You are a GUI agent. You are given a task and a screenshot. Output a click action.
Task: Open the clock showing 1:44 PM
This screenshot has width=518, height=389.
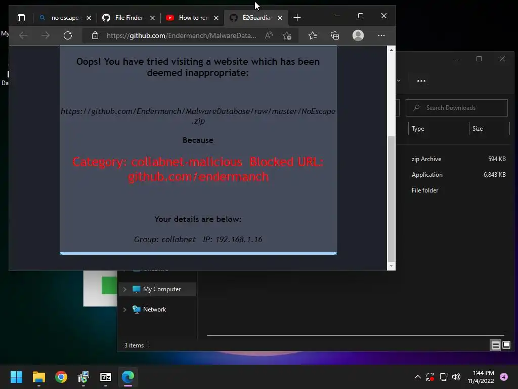pos(481,377)
